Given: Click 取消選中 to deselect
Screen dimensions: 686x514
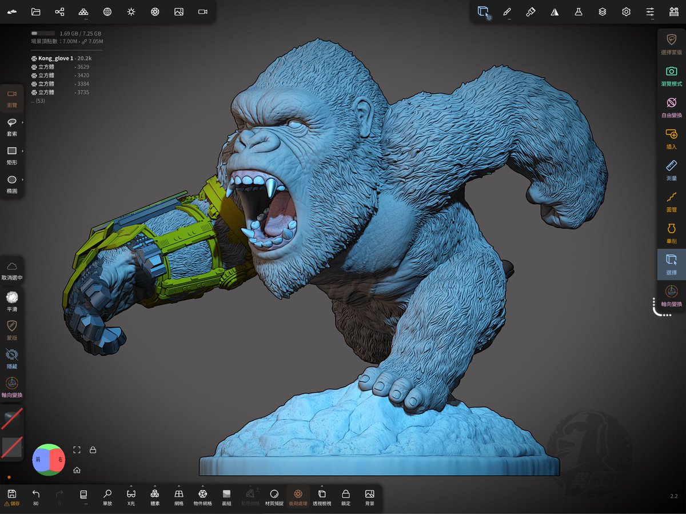Looking at the screenshot, I should (12, 270).
